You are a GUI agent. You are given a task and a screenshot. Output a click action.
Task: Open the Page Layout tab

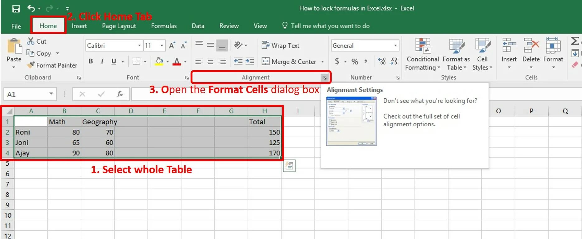[119, 26]
